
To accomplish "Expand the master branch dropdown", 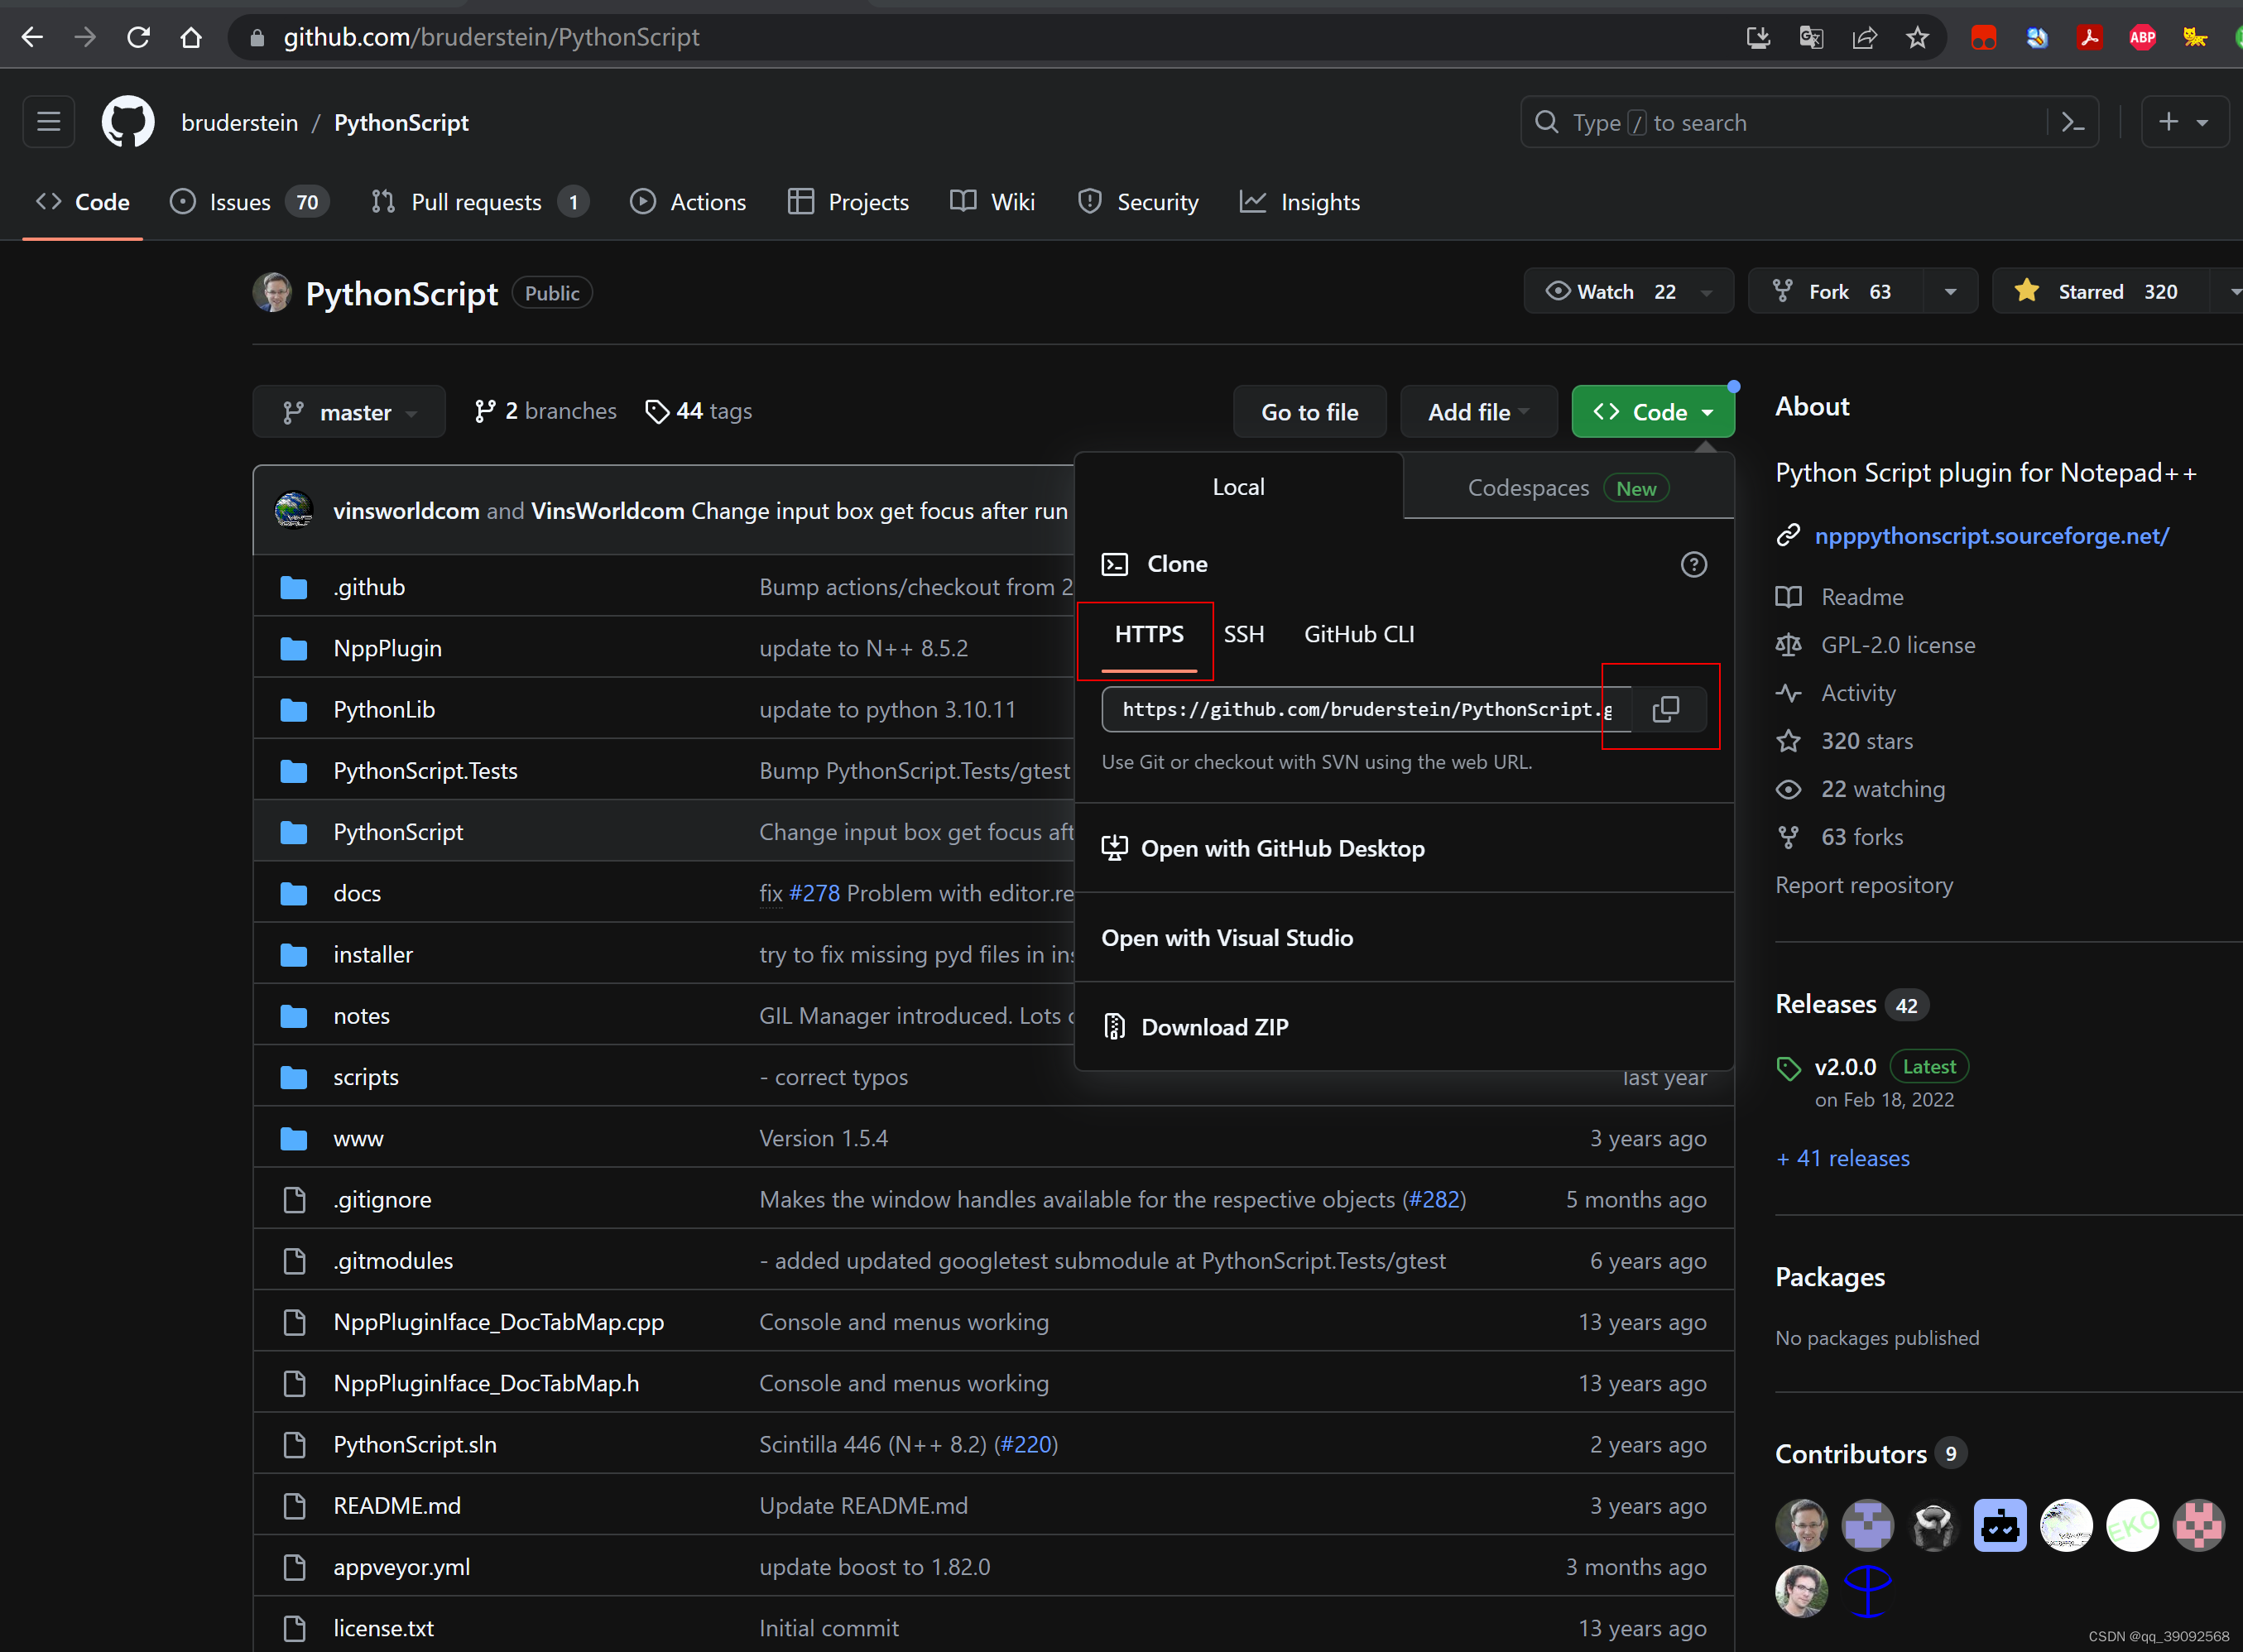I will 349,412.
